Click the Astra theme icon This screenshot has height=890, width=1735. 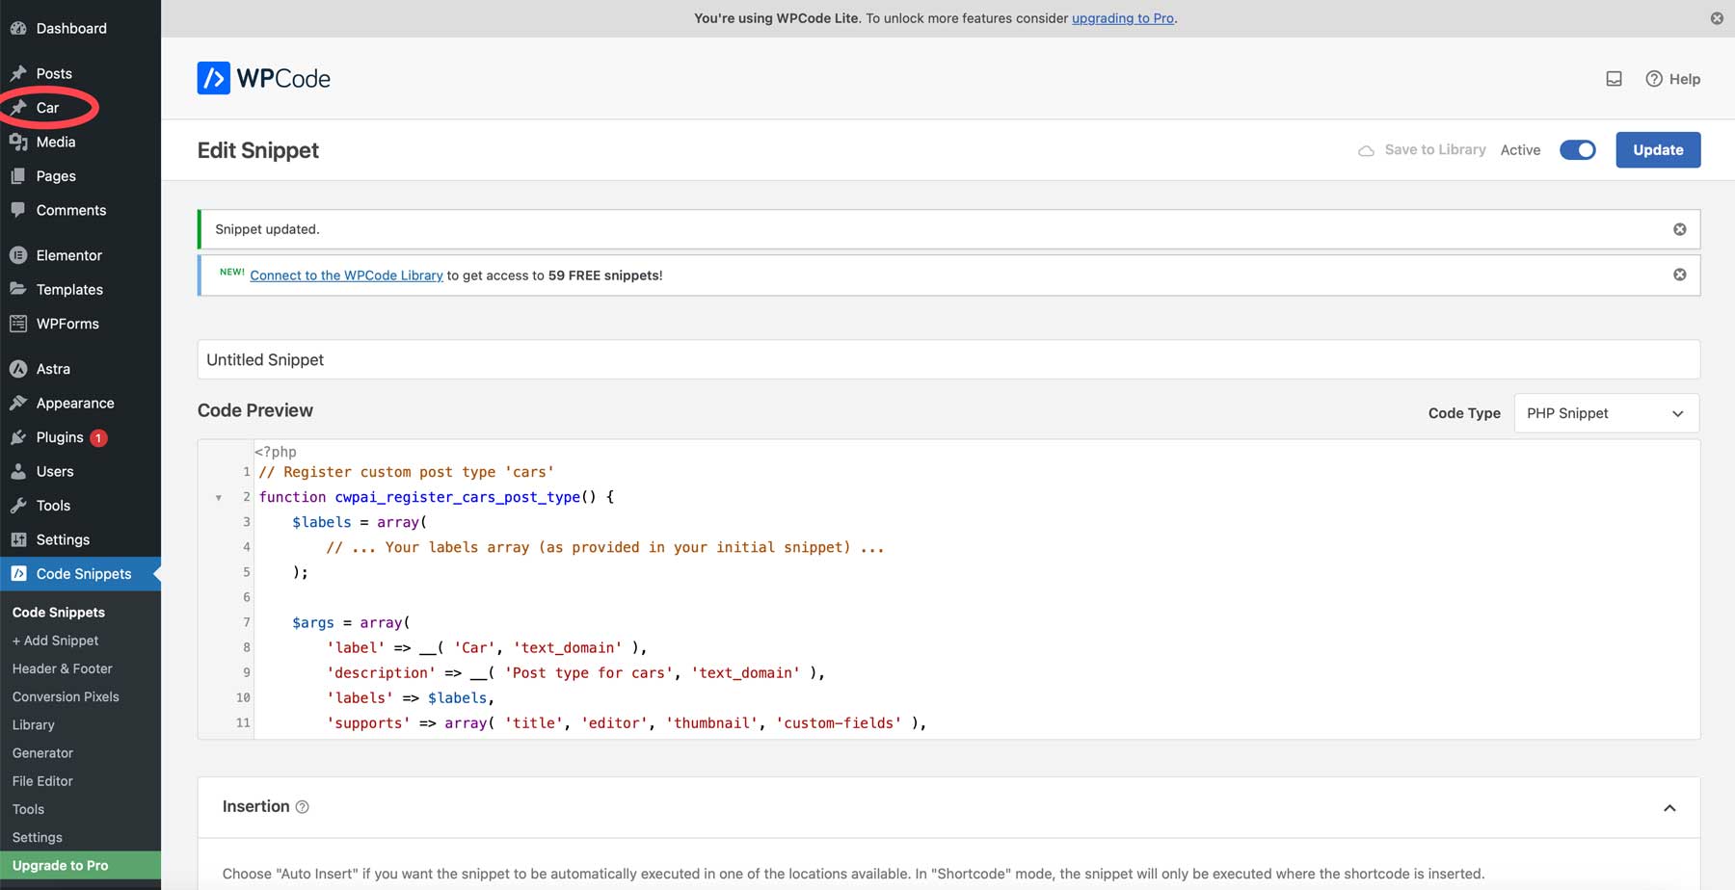pos(17,369)
